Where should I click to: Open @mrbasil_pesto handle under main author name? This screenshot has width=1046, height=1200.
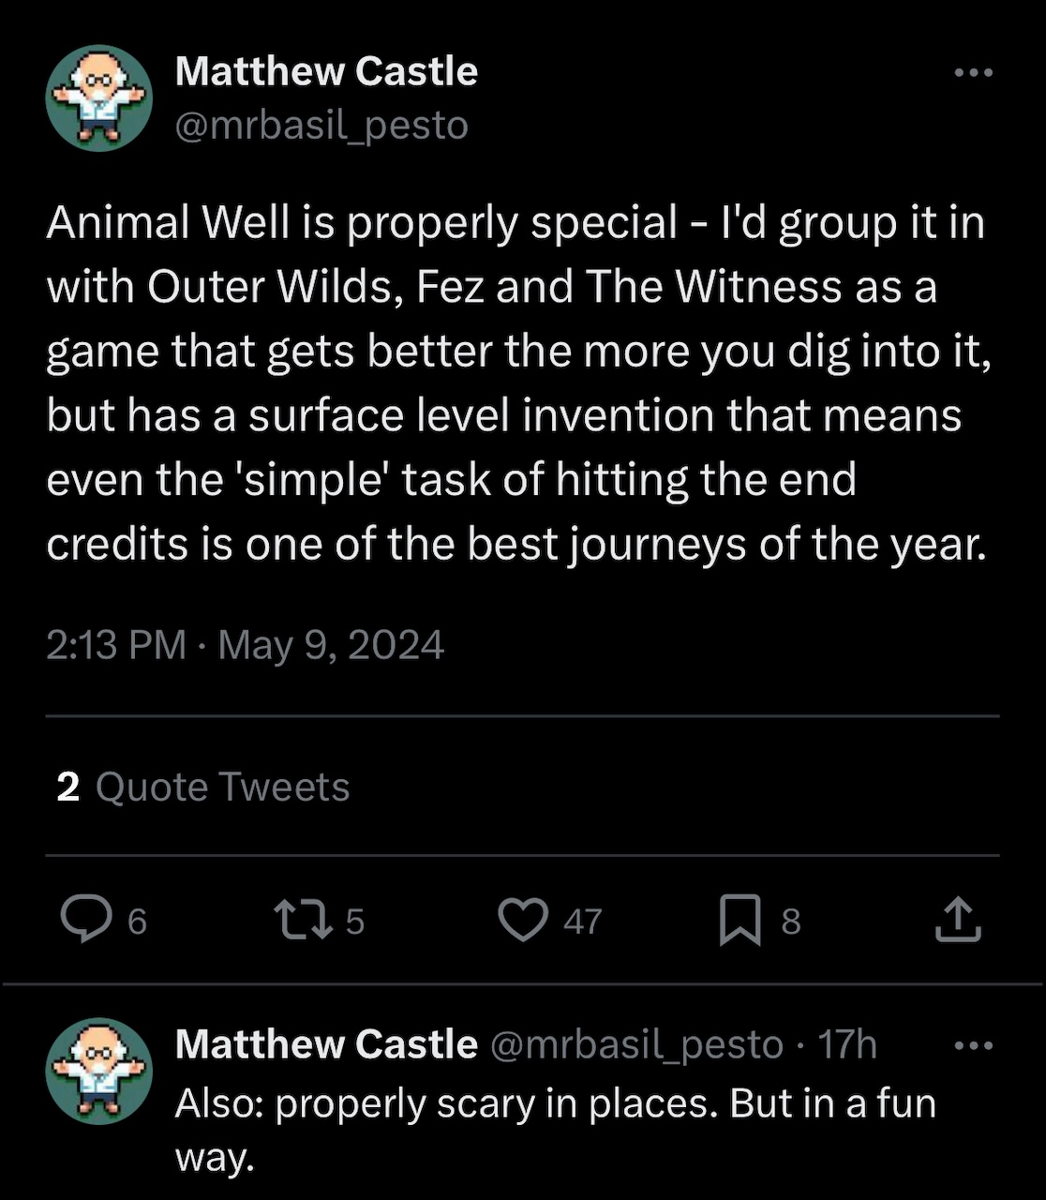321,125
